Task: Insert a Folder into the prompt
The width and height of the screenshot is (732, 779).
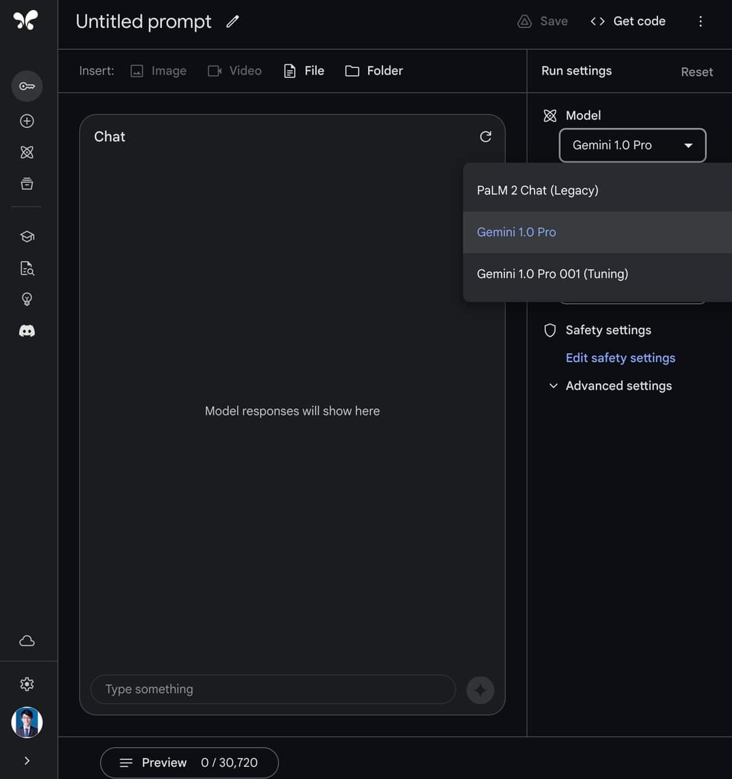Action: [374, 71]
